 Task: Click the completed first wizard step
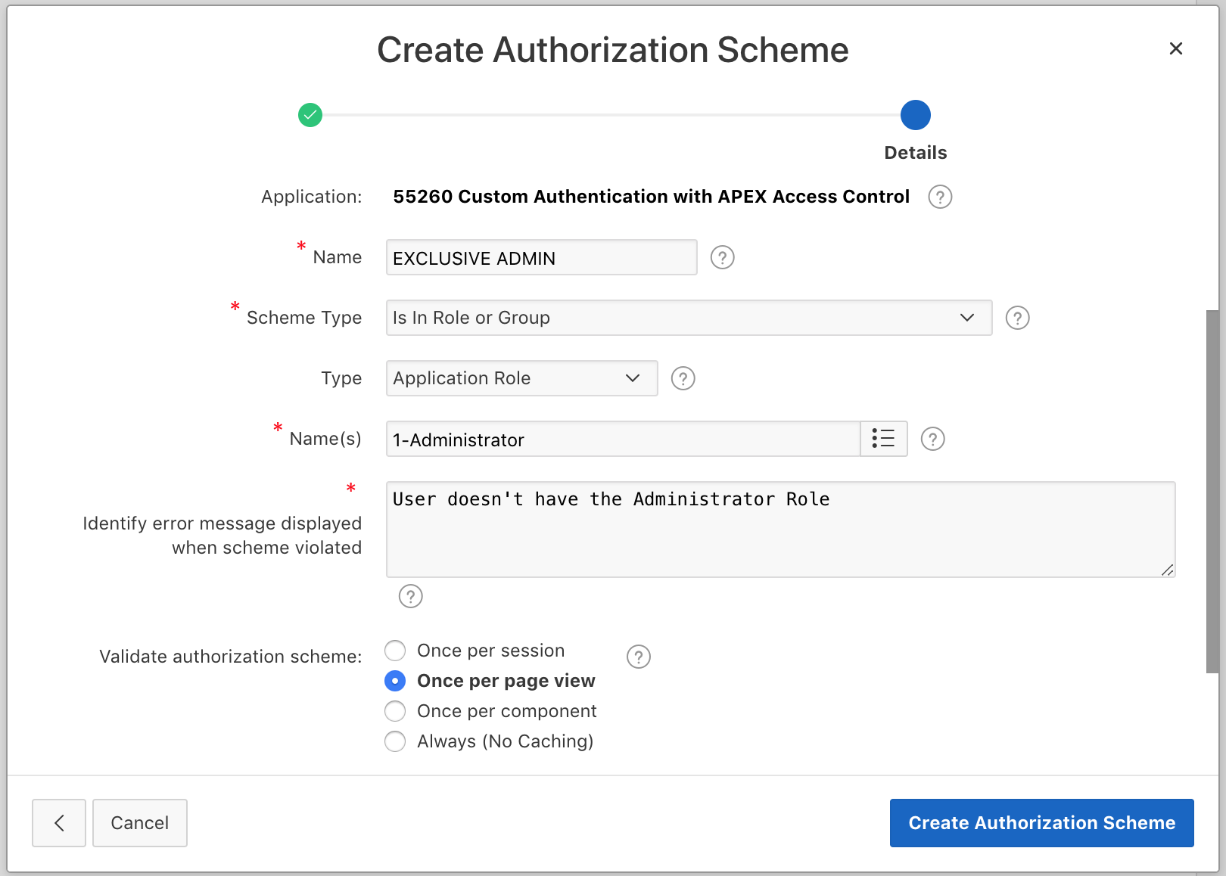[x=310, y=115]
